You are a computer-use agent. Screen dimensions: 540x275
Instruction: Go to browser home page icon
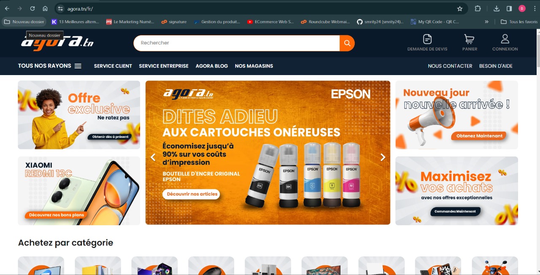point(45,8)
